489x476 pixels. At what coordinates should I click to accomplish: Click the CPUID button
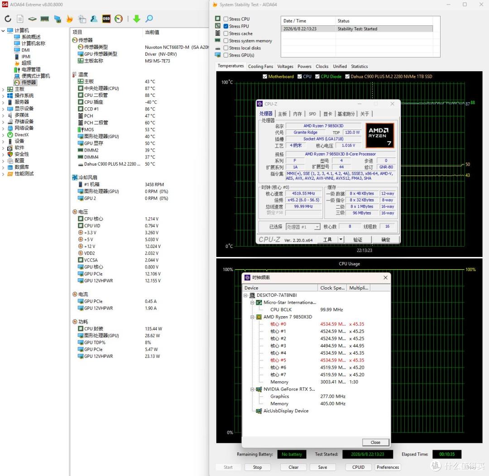358,467
